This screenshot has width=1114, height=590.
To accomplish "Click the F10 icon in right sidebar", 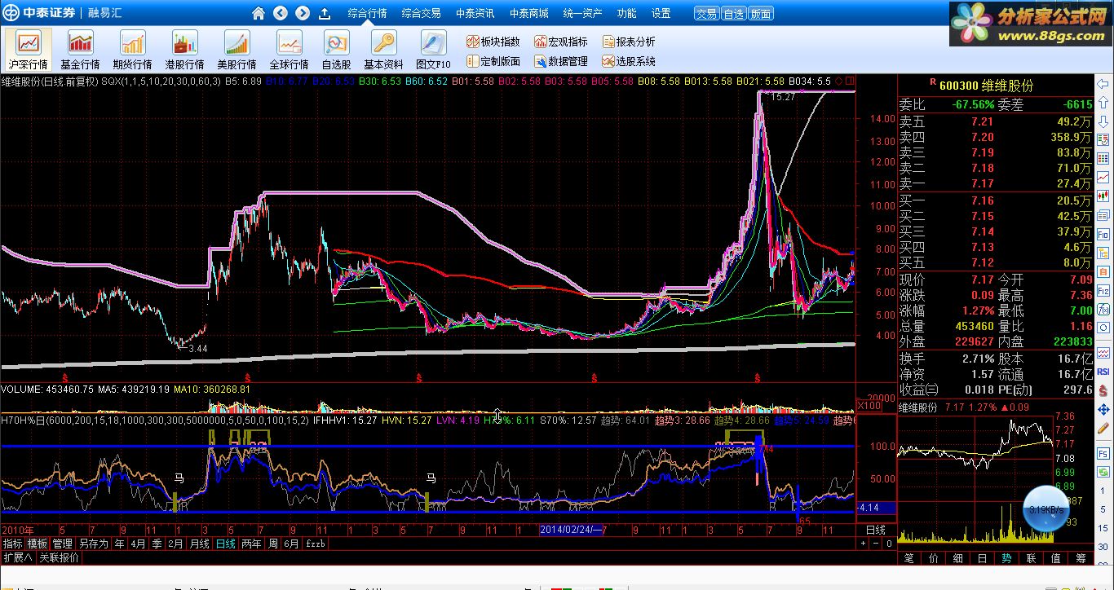I will 1102,233.
